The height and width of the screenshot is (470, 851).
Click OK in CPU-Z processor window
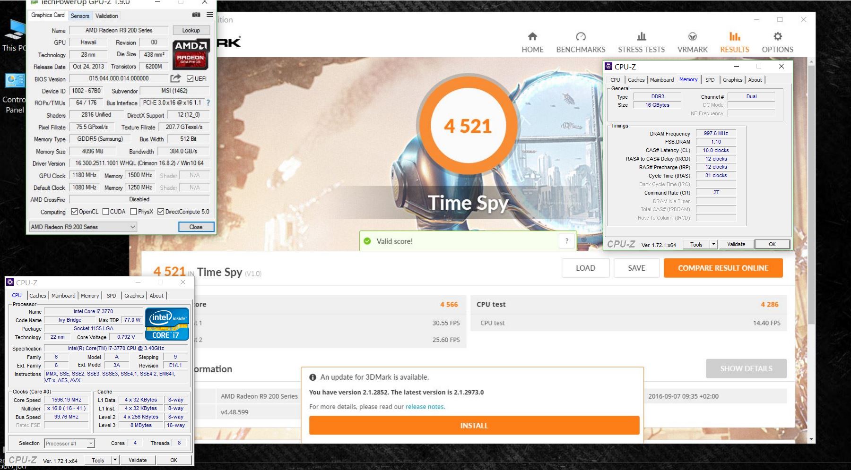pyautogui.click(x=174, y=460)
